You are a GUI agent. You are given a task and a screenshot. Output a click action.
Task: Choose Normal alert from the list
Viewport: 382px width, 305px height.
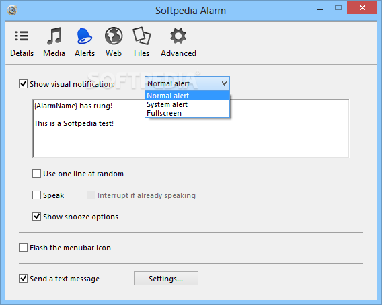point(187,96)
